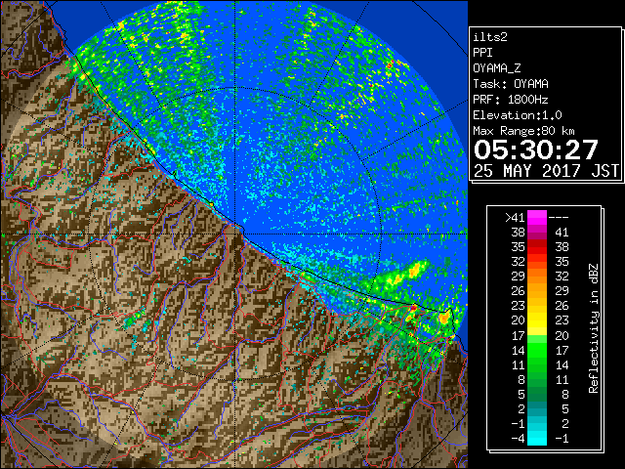Screen dimensions: 625x469
Task: Pick the cyan -4 dBZ legend swatch
Action: (x=537, y=439)
